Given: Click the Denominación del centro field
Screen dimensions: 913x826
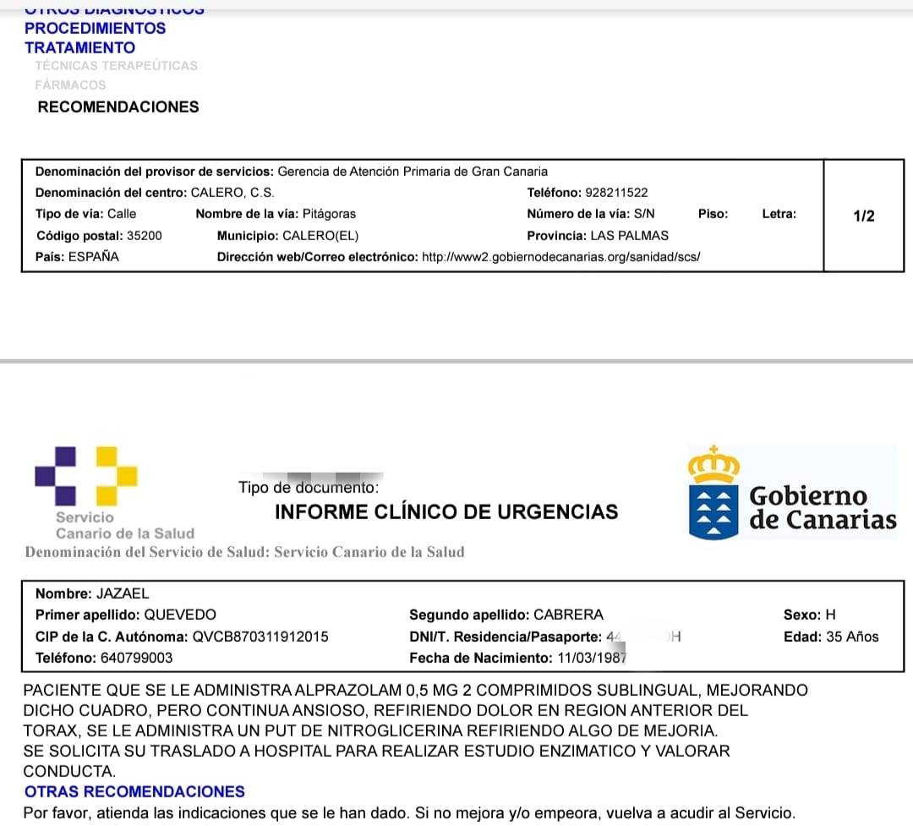Looking at the screenshot, I should coord(154,193).
